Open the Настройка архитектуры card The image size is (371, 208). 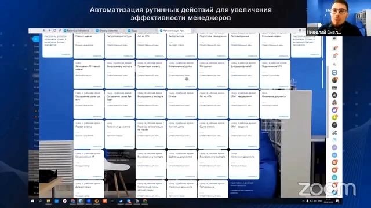(120, 45)
